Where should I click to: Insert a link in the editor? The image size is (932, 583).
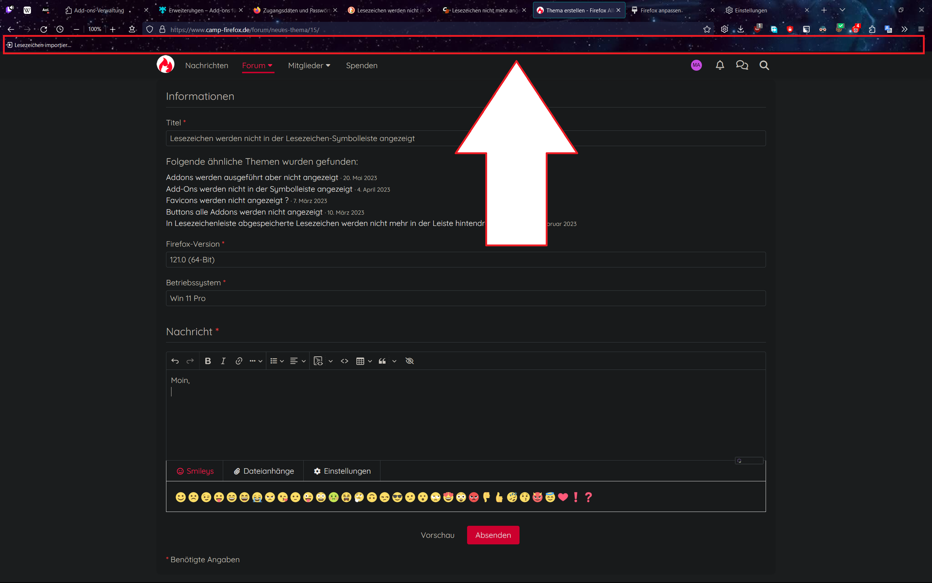point(239,361)
